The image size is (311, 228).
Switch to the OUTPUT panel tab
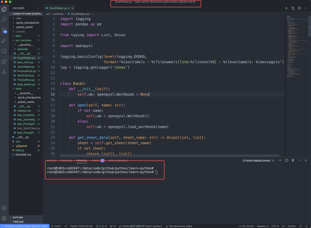52,161
